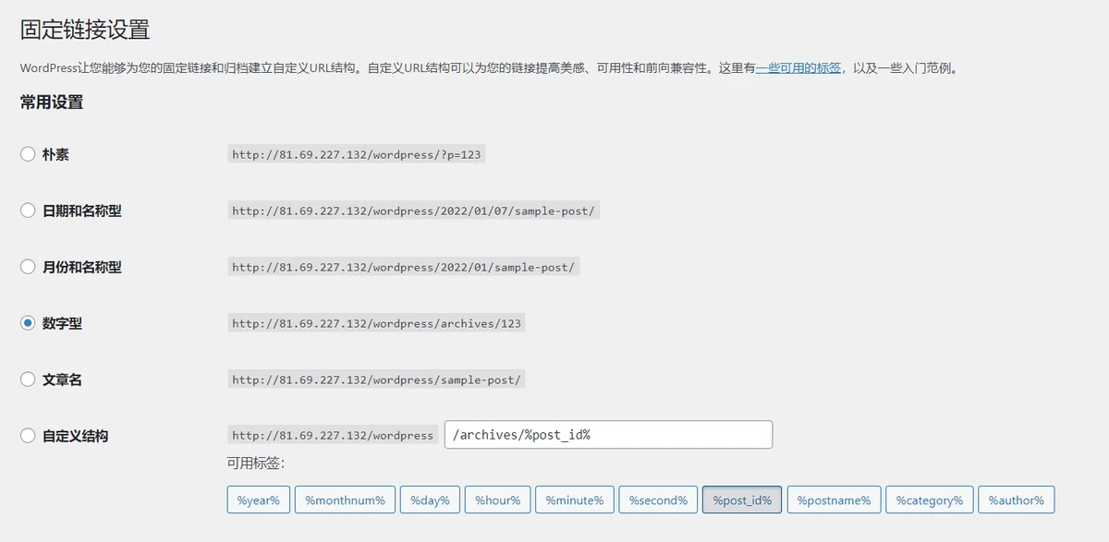Click the custom structure input field
1109x542 pixels.
click(608, 435)
